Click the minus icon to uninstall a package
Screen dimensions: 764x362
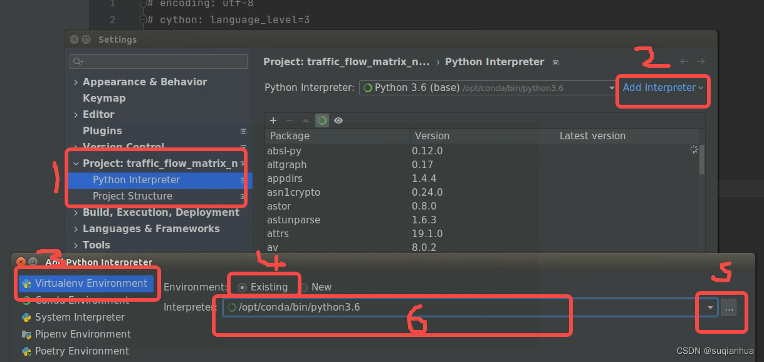[x=288, y=120]
